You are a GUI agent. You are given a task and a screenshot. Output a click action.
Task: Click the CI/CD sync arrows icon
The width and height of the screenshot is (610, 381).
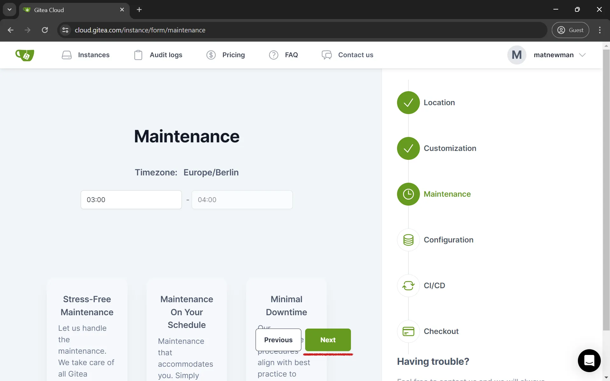408,285
